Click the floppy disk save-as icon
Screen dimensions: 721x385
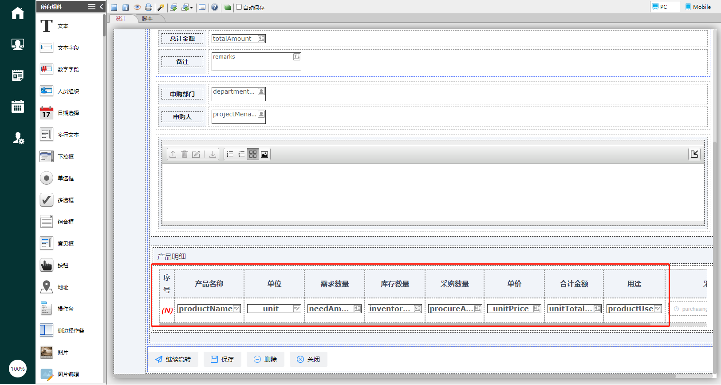[x=126, y=7]
